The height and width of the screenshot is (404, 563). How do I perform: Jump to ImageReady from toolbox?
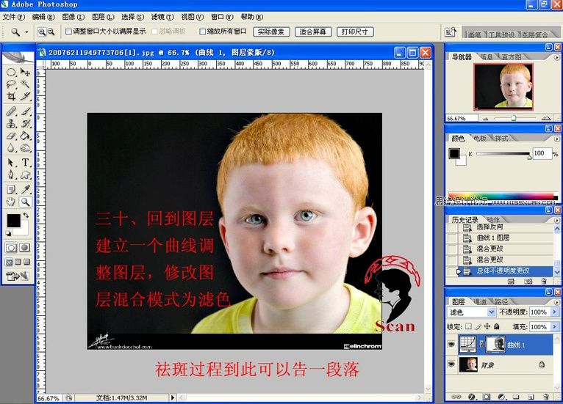pos(17,276)
